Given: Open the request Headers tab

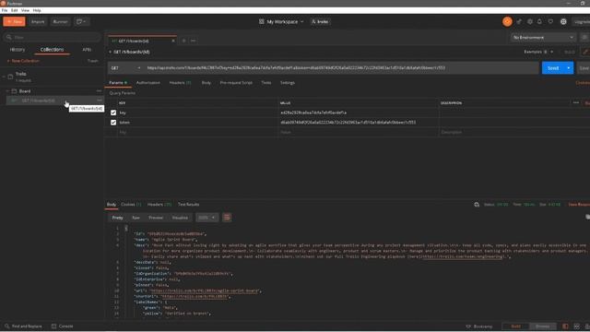Looking at the screenshot, I should pos(180,83).
